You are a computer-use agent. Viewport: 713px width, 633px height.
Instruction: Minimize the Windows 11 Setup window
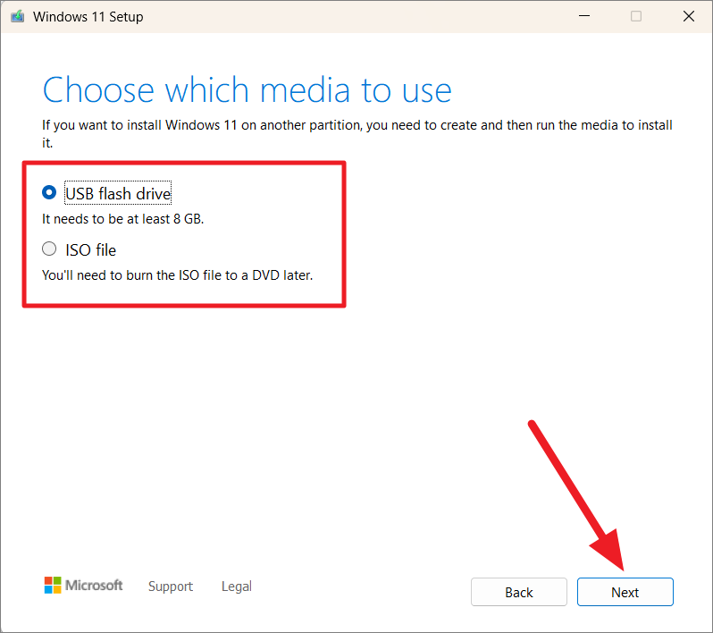(x=584, y=16)
